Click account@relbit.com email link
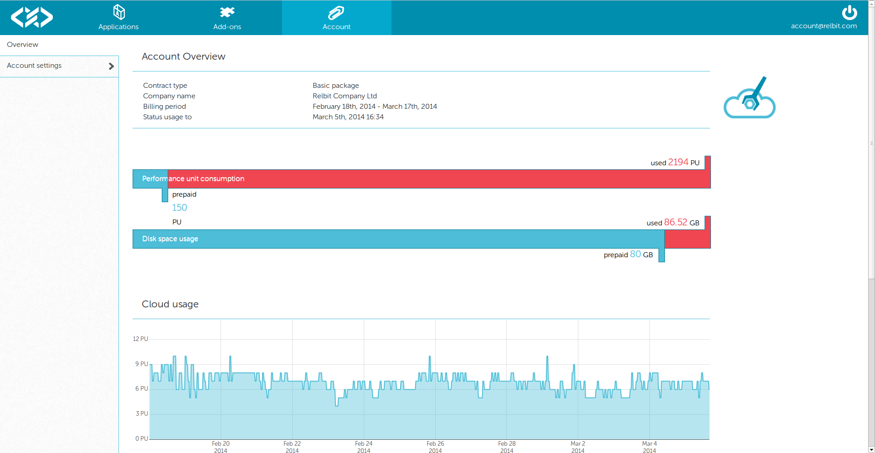875x453 pixels. 824,26
